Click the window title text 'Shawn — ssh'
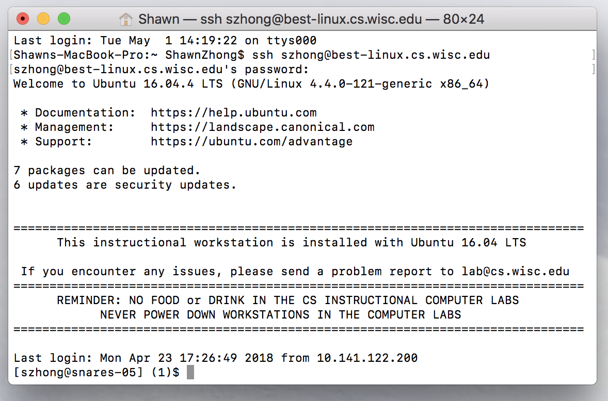This screenshot has width=608, height=401. (178, 20)
